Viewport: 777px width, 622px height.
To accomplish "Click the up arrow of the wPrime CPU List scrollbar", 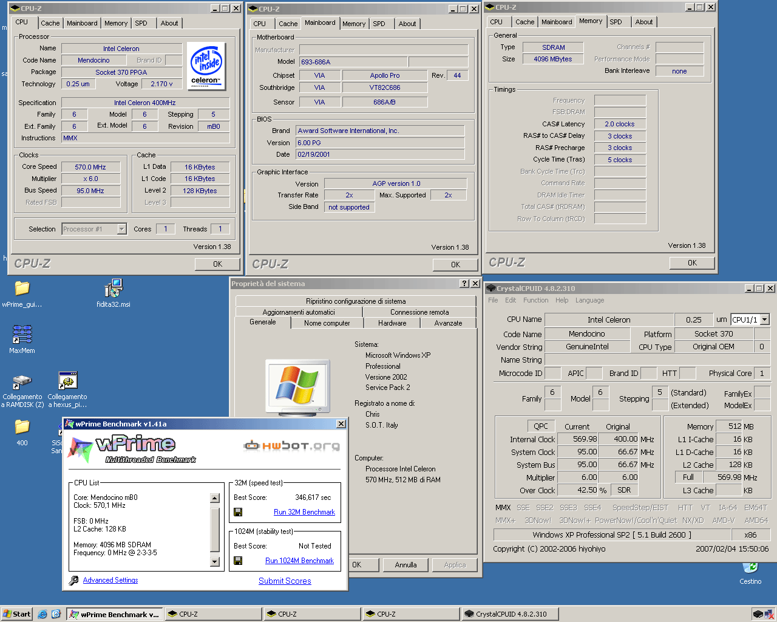I will (x=214, y=498).
